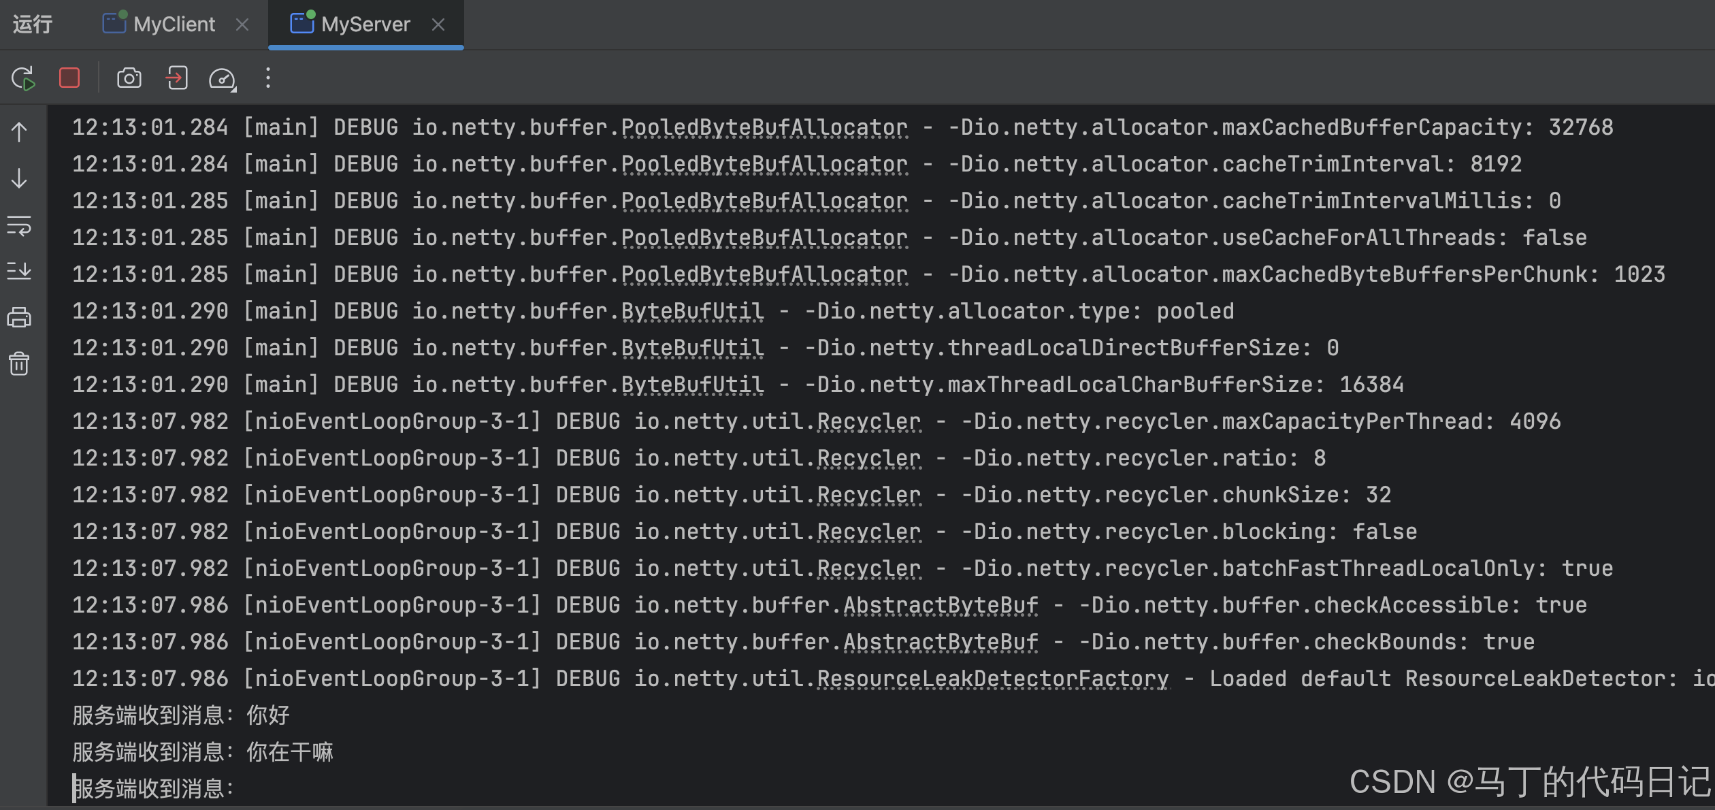Click the message line '服务端收到消息: 你好'
This screenshot has width=1715, height=810.
(181, 715)
